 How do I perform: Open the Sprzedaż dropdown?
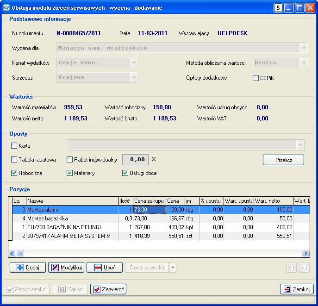134,77
